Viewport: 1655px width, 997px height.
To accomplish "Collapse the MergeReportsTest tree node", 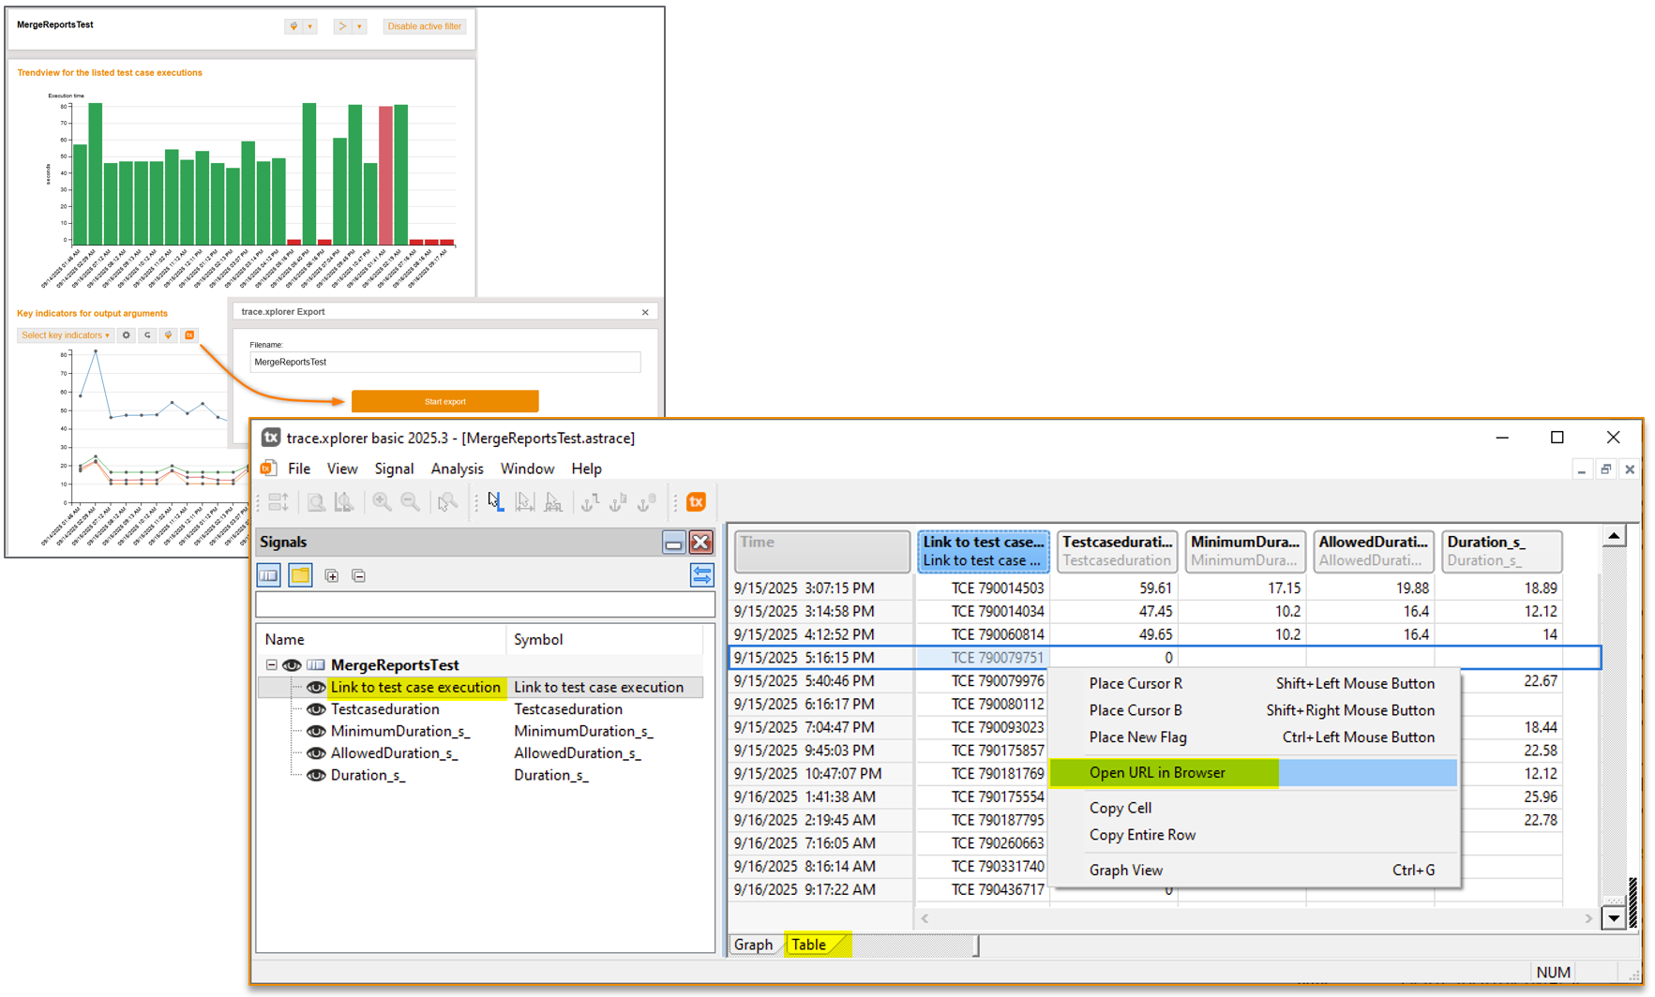I will tap(271, 665).
